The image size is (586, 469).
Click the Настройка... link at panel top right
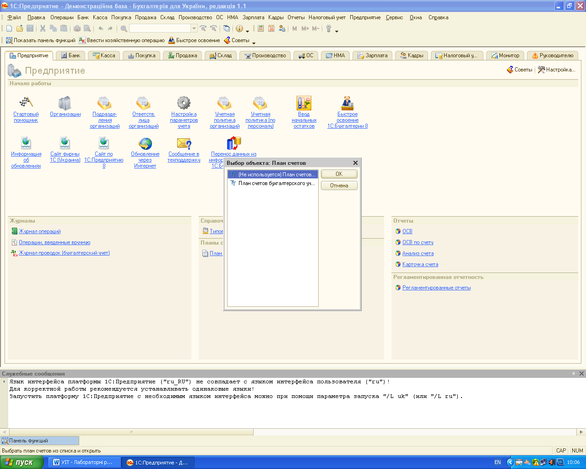556,70
